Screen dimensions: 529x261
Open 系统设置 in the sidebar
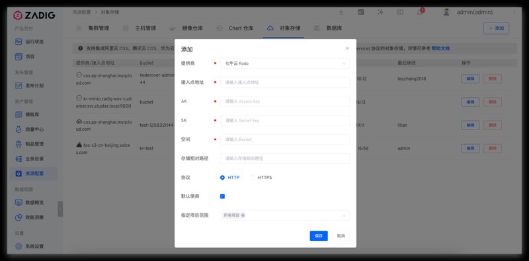click(30, 246)
